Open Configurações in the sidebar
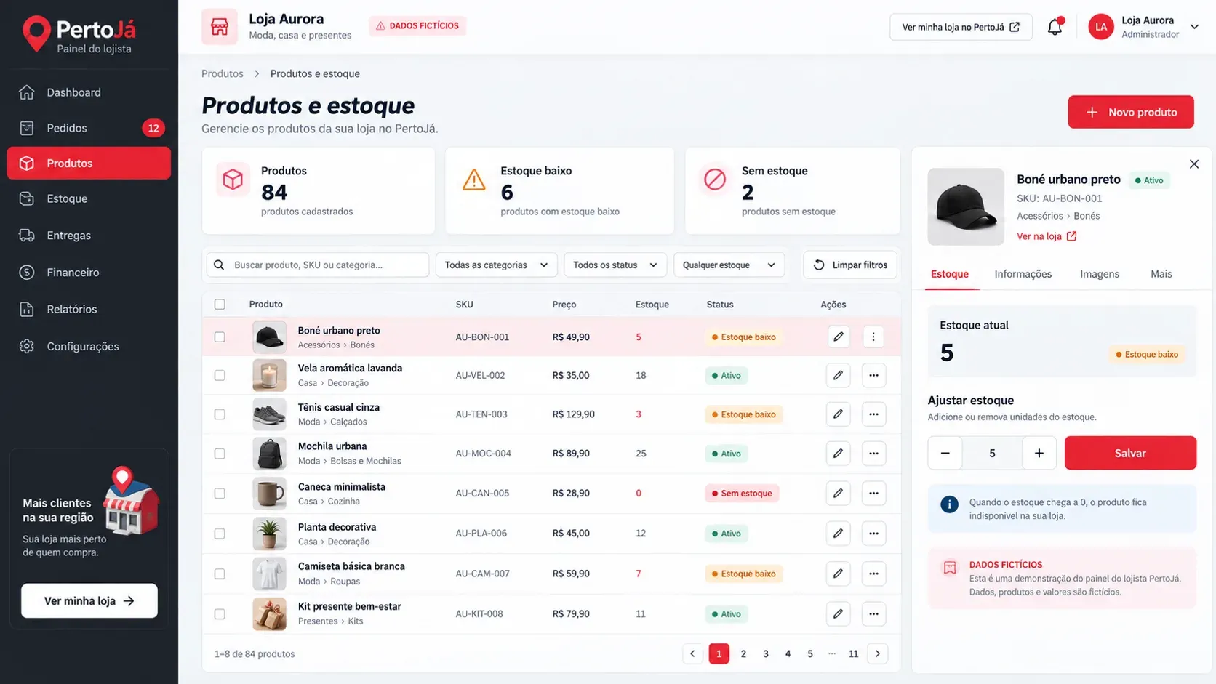 (89, 346)
